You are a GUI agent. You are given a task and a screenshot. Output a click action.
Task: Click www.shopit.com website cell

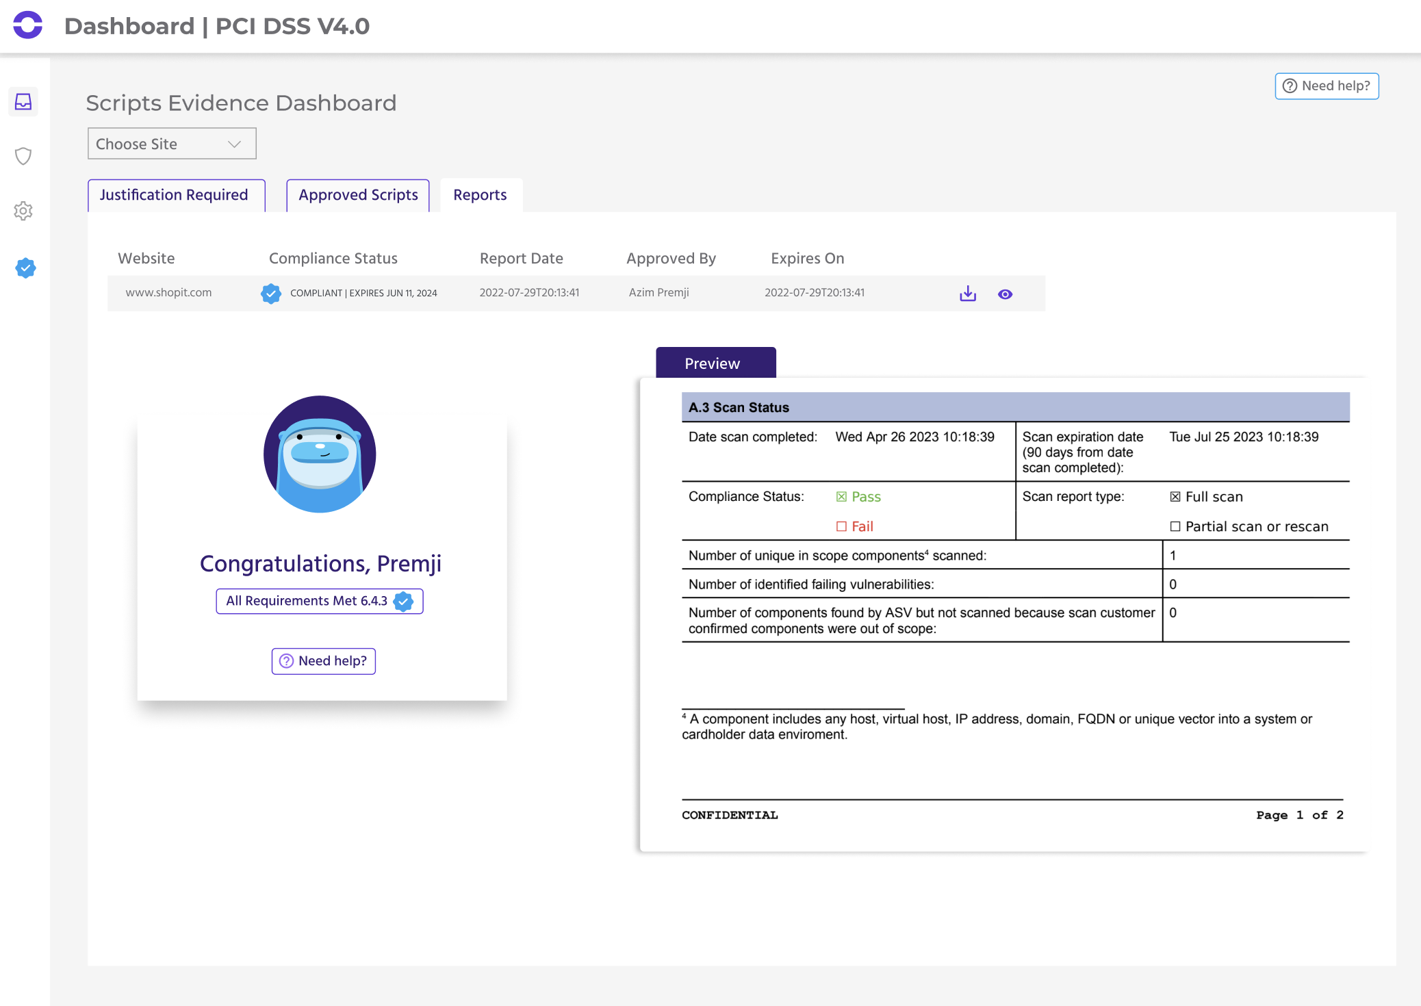click(x=168, y=292)
